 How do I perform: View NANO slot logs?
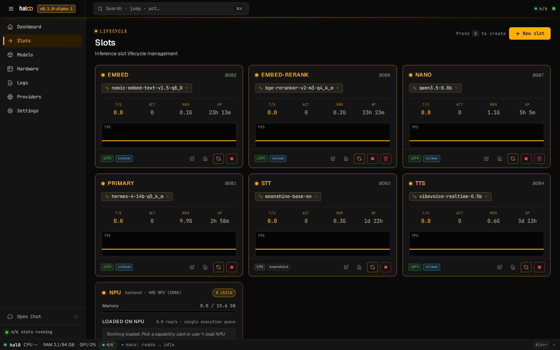click(x=500, y=159)
